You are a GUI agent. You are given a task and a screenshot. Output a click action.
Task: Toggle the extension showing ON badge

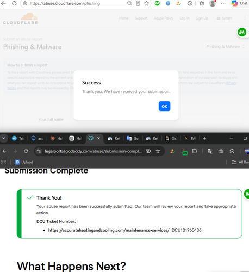point(184,152)
